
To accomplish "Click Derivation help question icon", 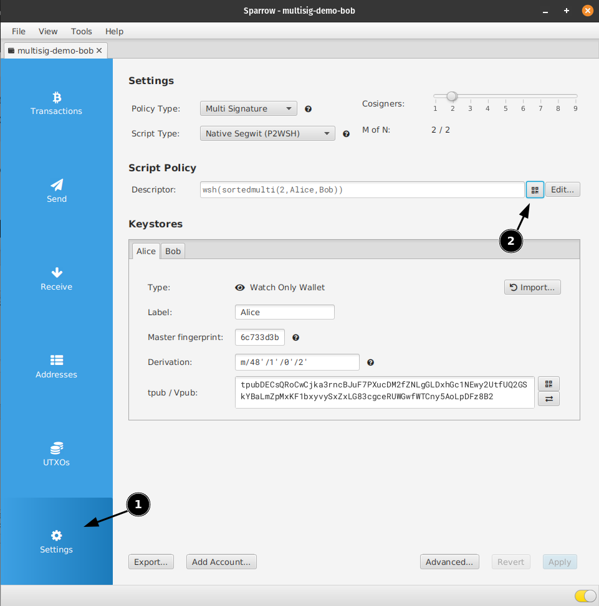I will point(370,362).
